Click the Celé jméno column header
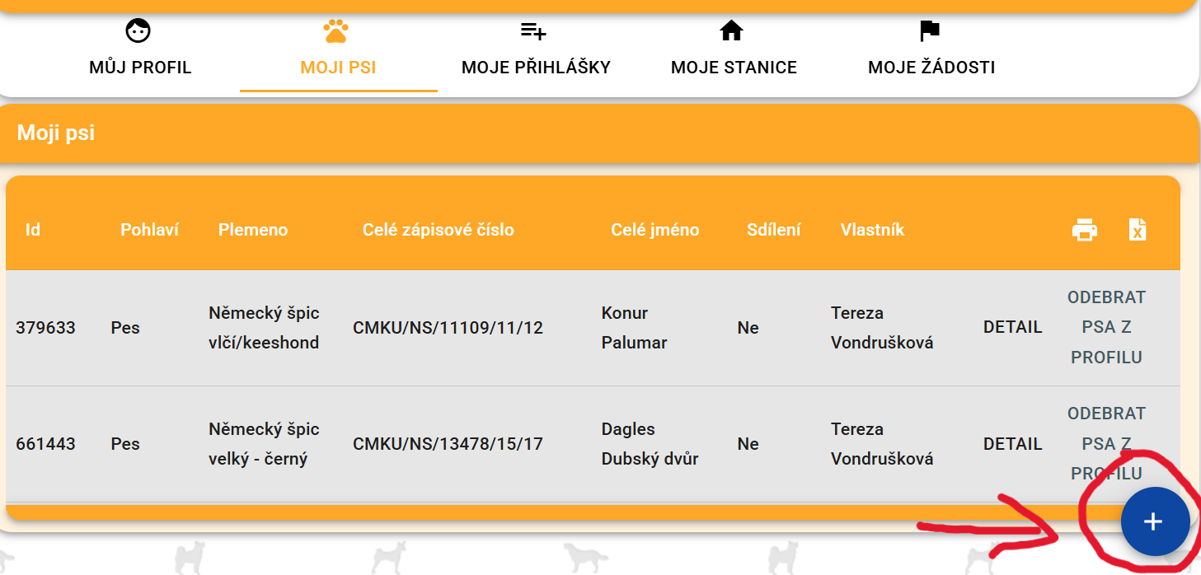Image resolution: width=1201 pixels, height=575 pixels. pyautogui.click(x=654, y=230)
